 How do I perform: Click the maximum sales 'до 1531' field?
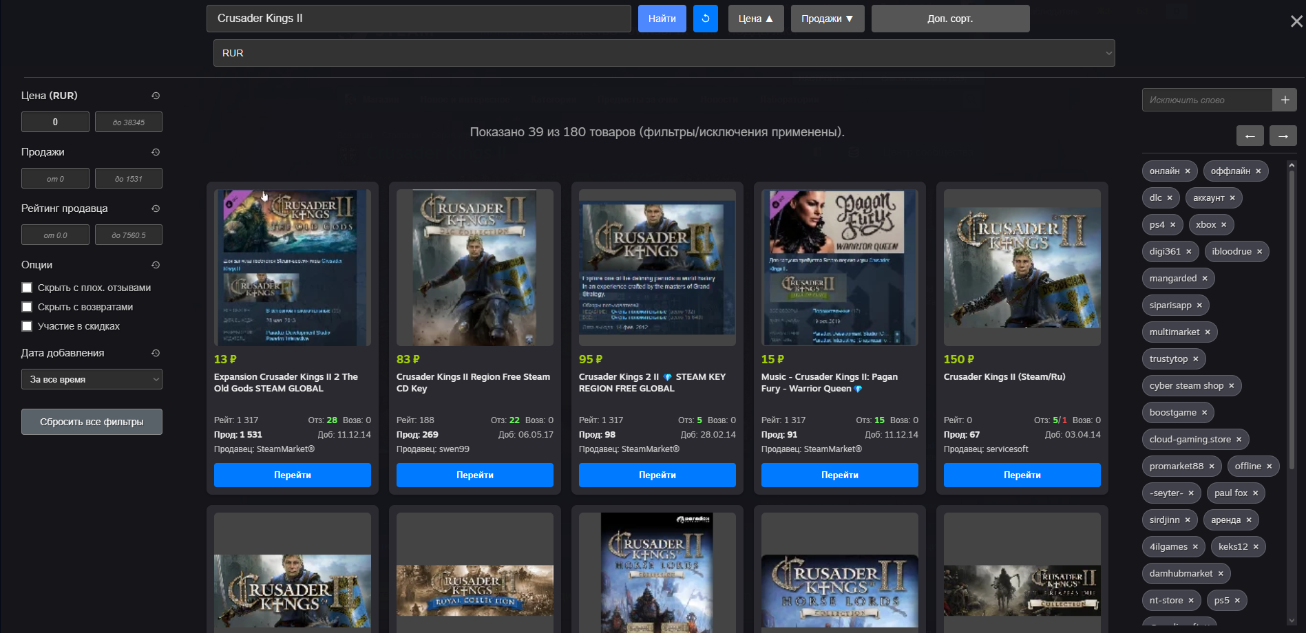[129, 178]
